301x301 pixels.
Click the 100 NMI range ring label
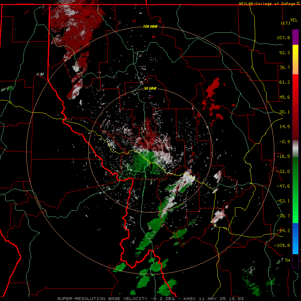click(150, 26)
